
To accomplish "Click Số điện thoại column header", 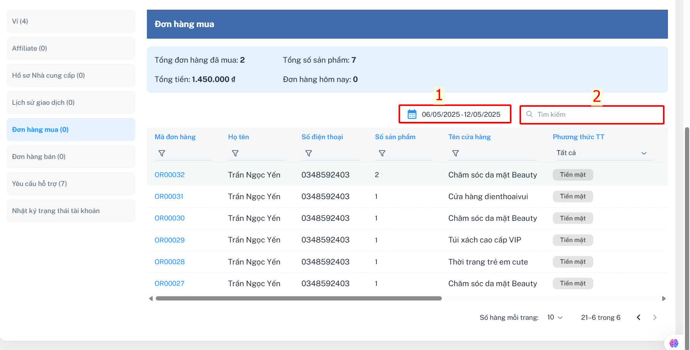I will (322, 137).
